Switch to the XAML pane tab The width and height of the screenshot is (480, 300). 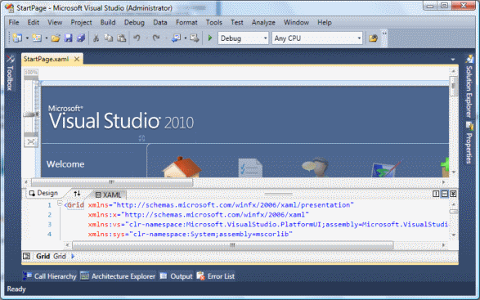tap(109, 195)
